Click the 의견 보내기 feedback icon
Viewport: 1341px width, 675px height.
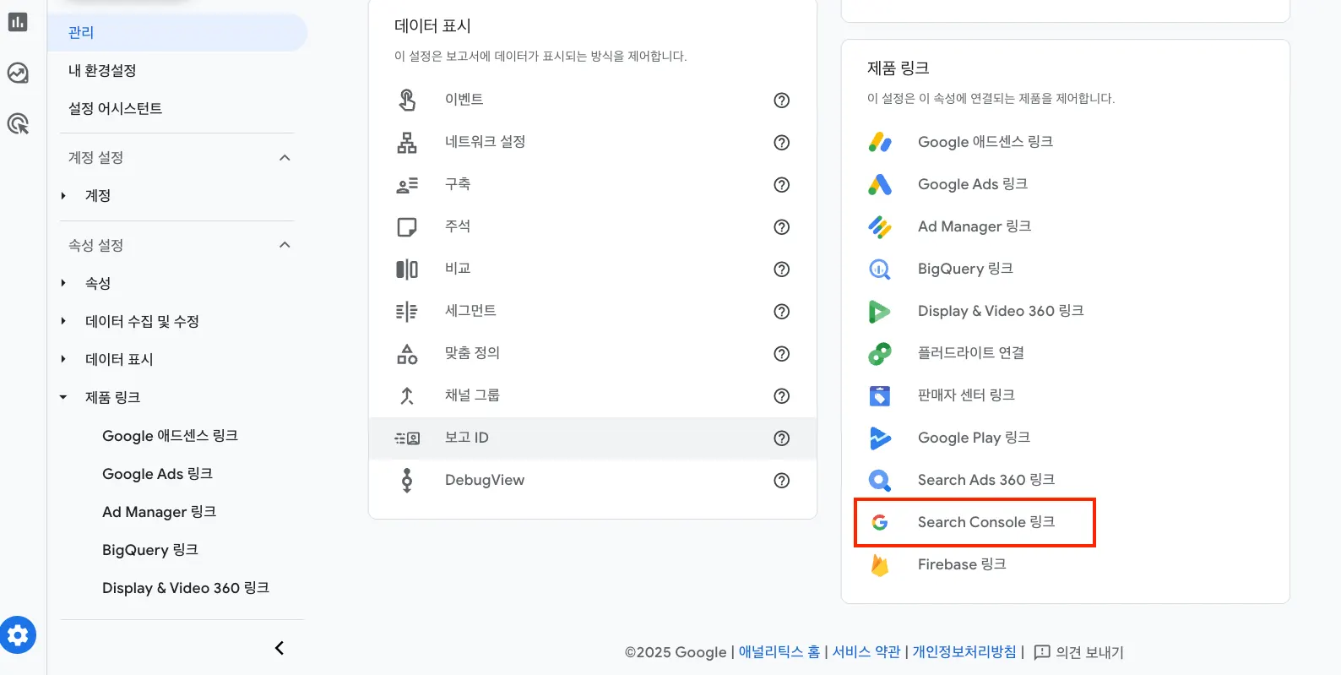pyautogui.click(x=1042, y=652)
